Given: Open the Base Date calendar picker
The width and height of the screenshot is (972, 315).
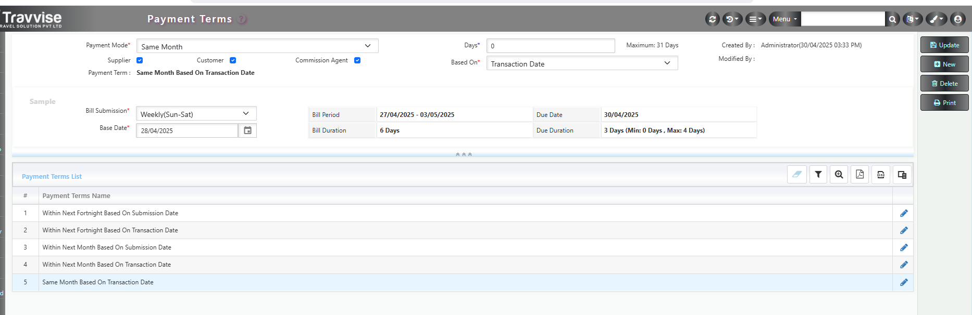Looking at the screenshot, I should click(x=247, y=130).
